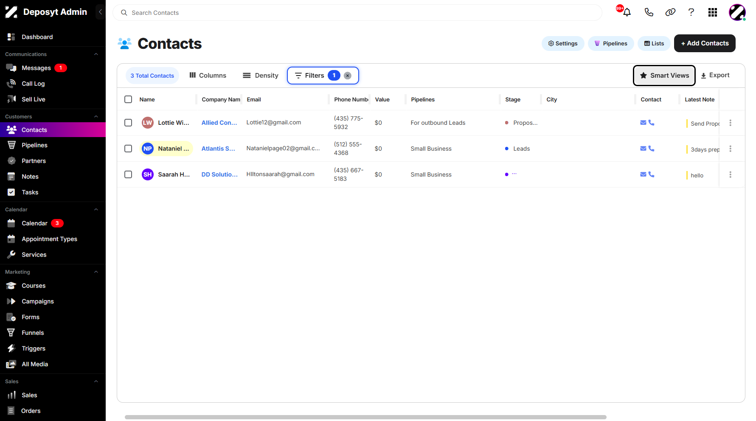Open the Columns chooser
Screen dimensions: 756x421
point(208,76)
